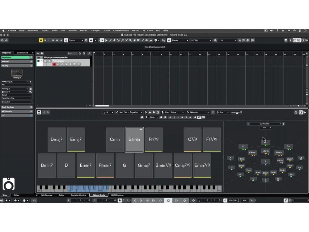Switch to the MixConsole tab

click(47, 195)
